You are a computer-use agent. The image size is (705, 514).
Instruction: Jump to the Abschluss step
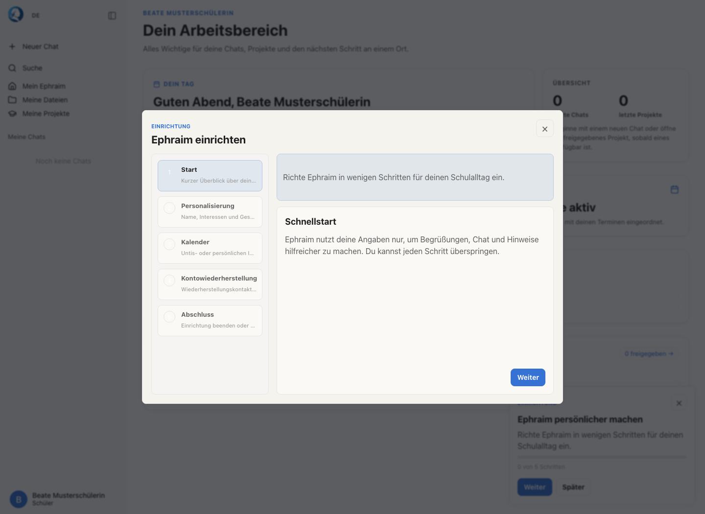pyautogui.click(x=210, y=321)
